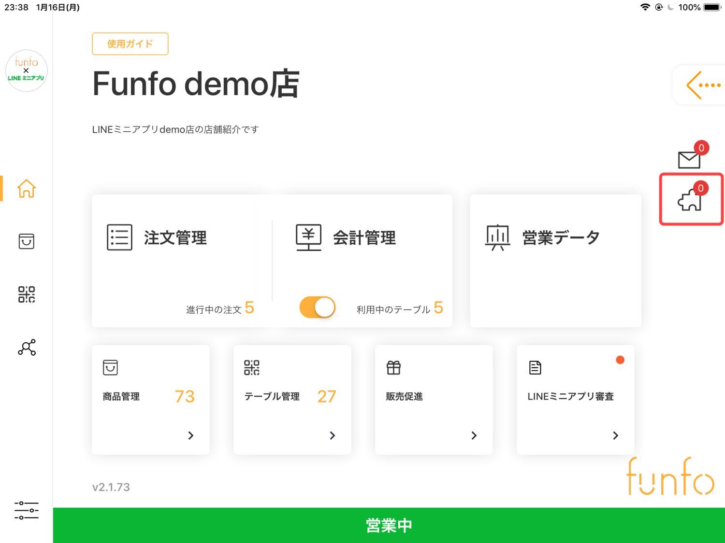Click the テーブル管理 QR icon
Screen dimensions: 725x543
[x=252, y=368]
